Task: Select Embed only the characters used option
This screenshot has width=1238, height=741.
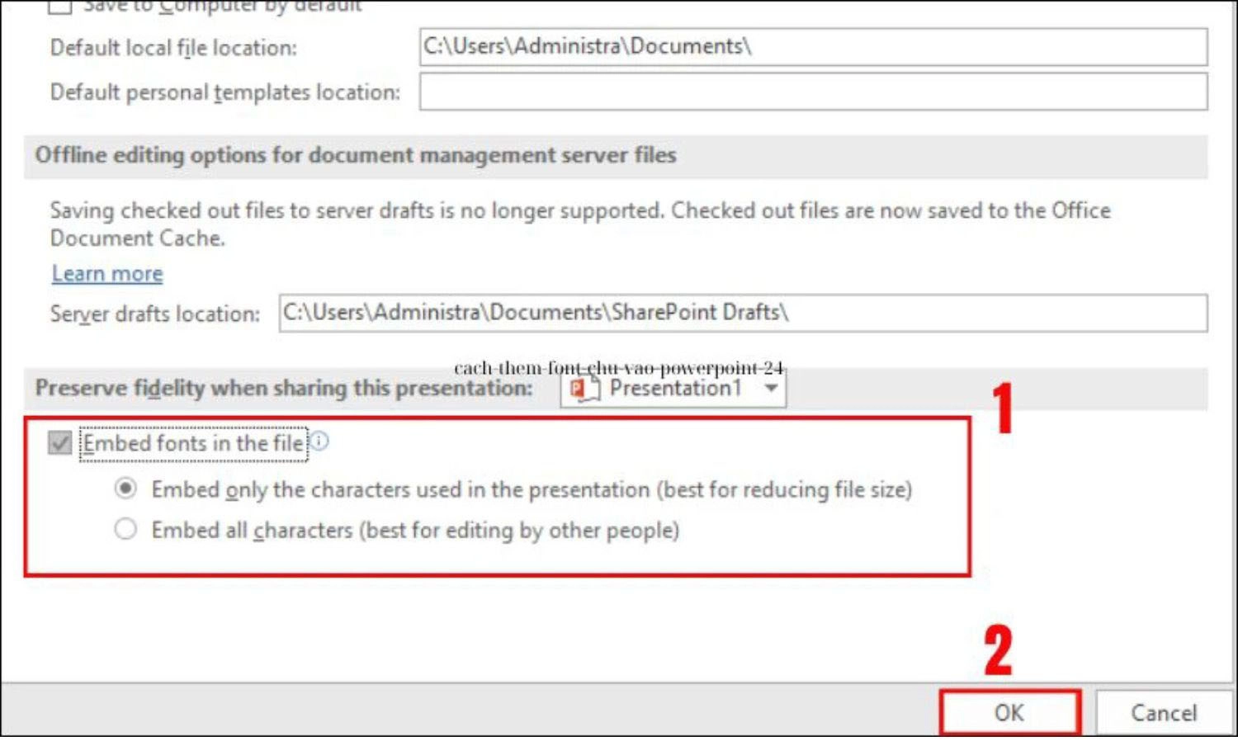Action: pyautogui.click(x=125, y=488)
